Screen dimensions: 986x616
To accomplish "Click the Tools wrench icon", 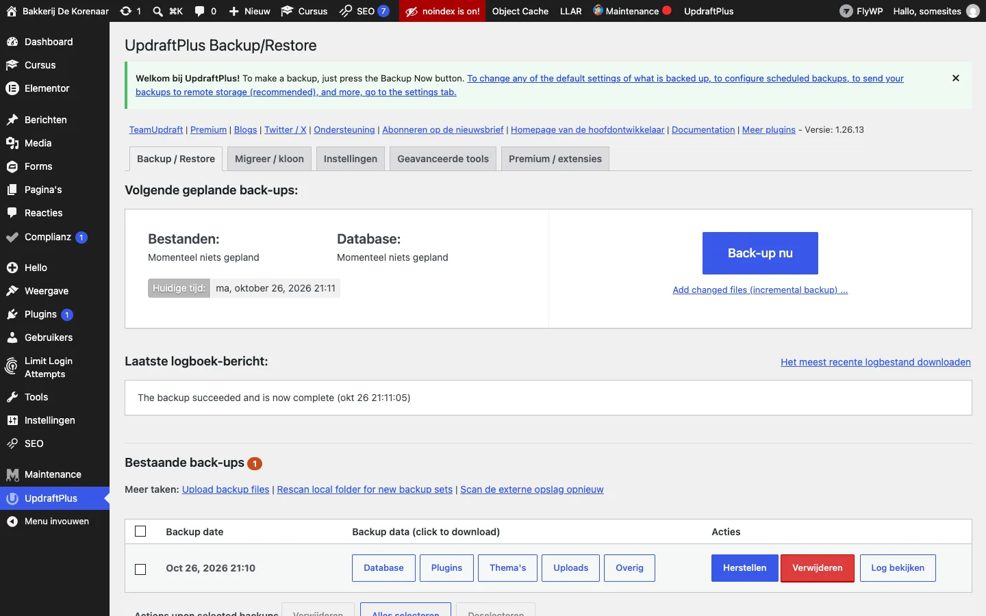I will click(x=12, y=397).
